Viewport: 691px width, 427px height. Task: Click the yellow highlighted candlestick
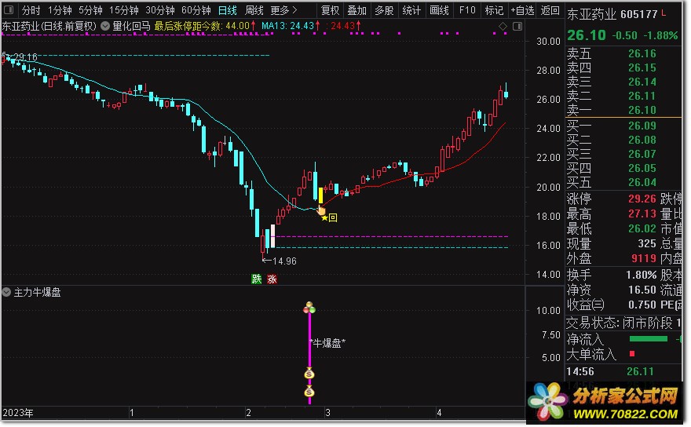click(320, 195)
